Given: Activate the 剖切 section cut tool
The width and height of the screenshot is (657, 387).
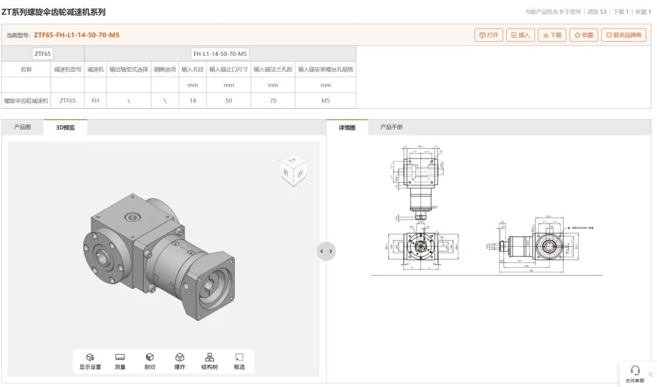Looking at the screenshot, I should click(150, 361).
